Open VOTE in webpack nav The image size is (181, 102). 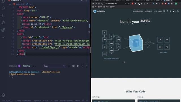coord(155,11)
